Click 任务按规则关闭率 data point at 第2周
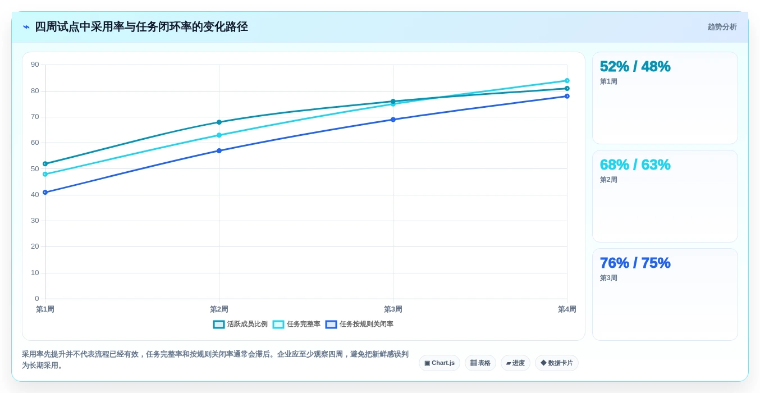760x393 pixels. coord(219,150)
